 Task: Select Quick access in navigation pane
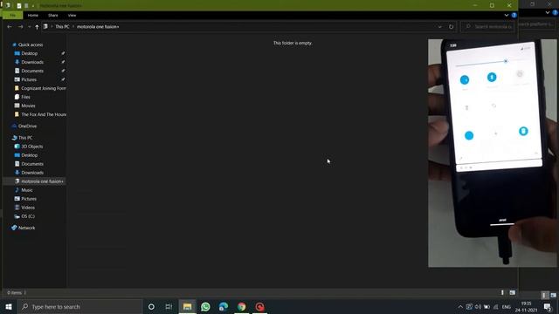pyautogui.click(x=31, y=44)
